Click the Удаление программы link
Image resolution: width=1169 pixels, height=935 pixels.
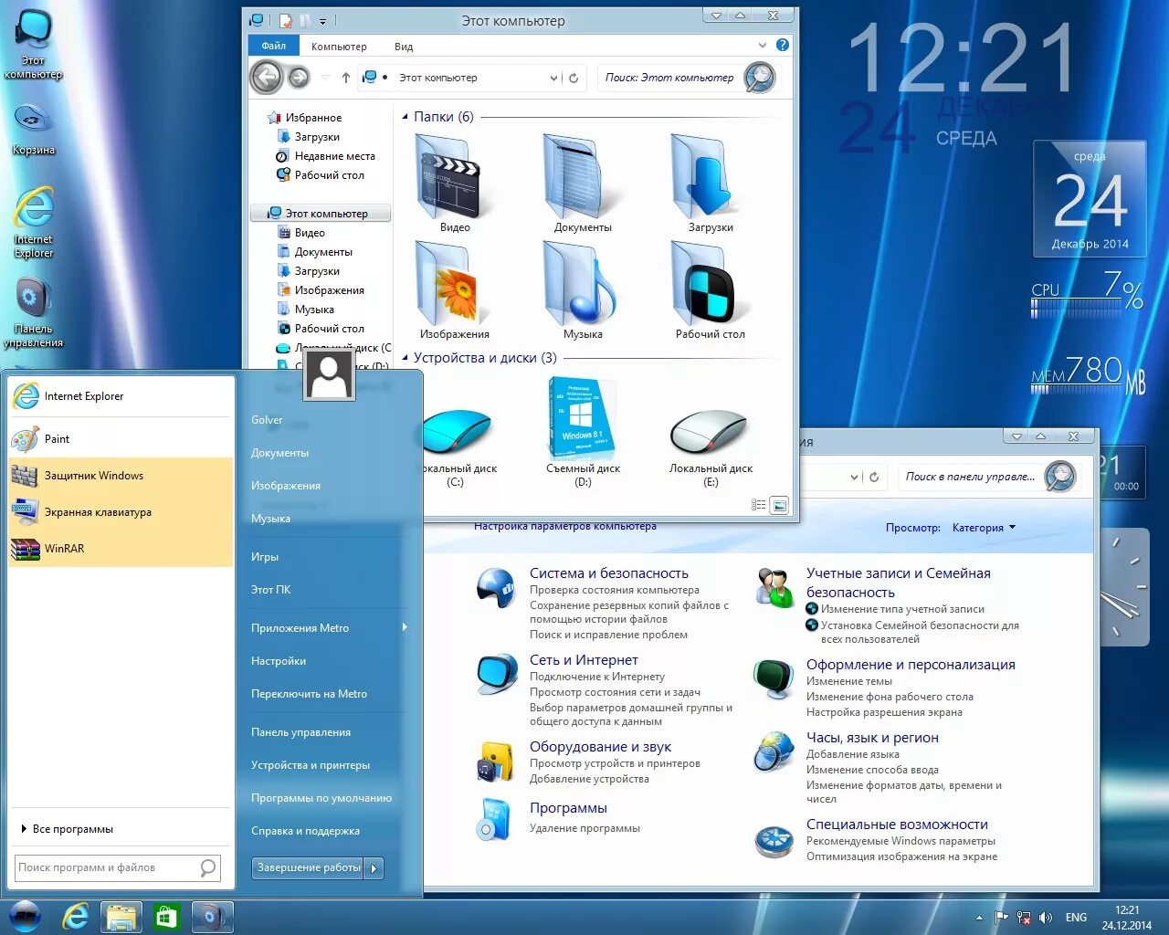(x=584, y=828)
